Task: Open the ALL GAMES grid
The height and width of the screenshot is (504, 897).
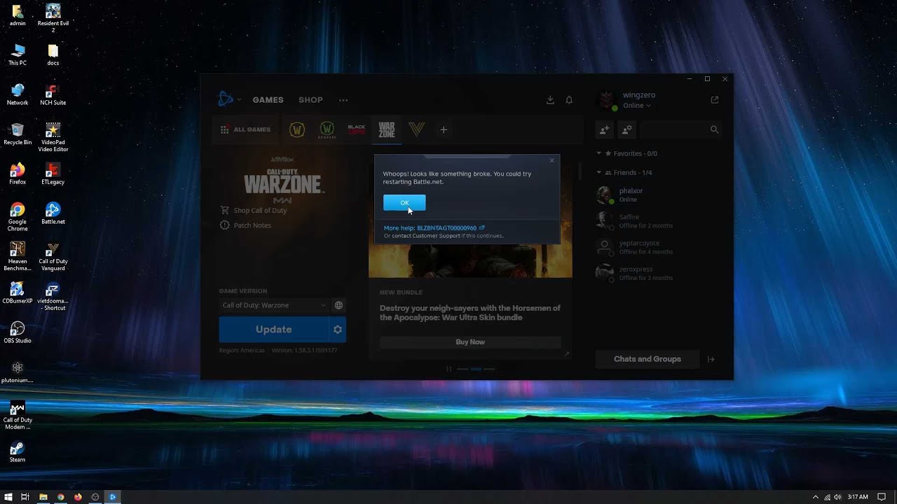Action: point(245,129)
